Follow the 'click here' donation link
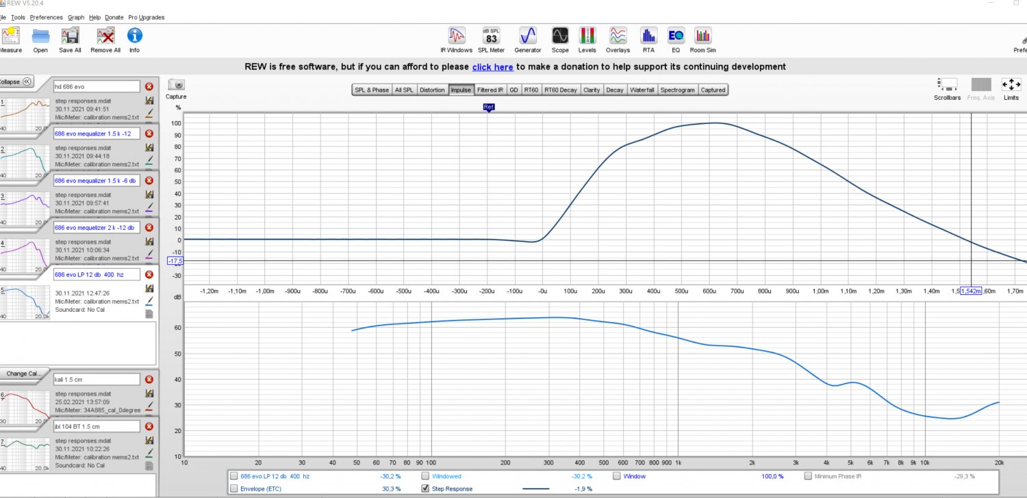Image resolution: width=1027 pixels, height=498 pixels. [x=492, y=67]
